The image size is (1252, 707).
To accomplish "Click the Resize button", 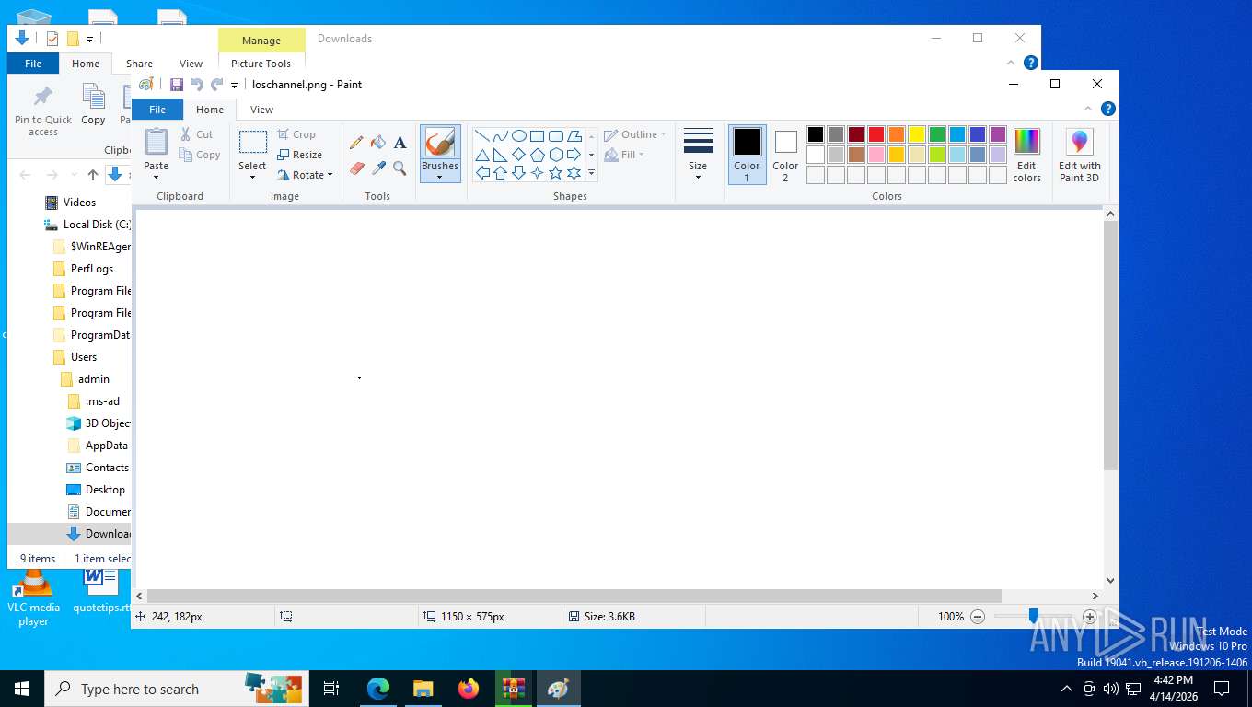I will 299,155.
